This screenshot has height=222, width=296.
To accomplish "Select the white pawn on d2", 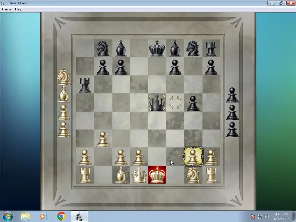I will [x=139, y=157].
